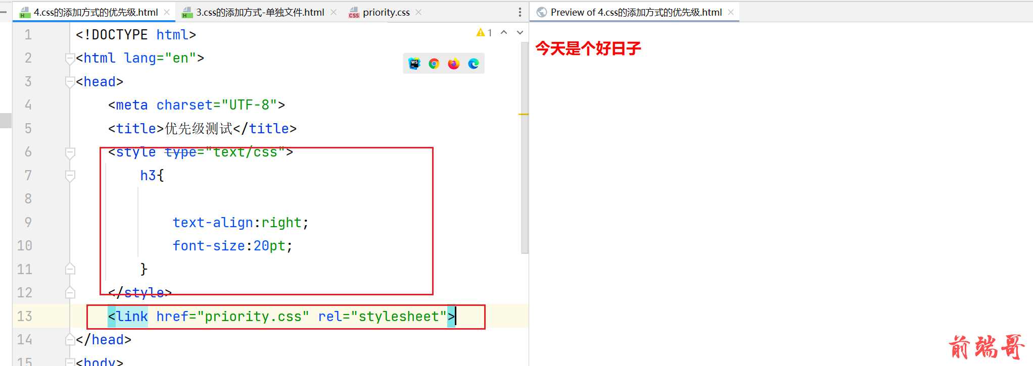Open page in Chrome browser
This screenshot has width=1033, height=366.
pyautogui.click(x=434, y=64)
